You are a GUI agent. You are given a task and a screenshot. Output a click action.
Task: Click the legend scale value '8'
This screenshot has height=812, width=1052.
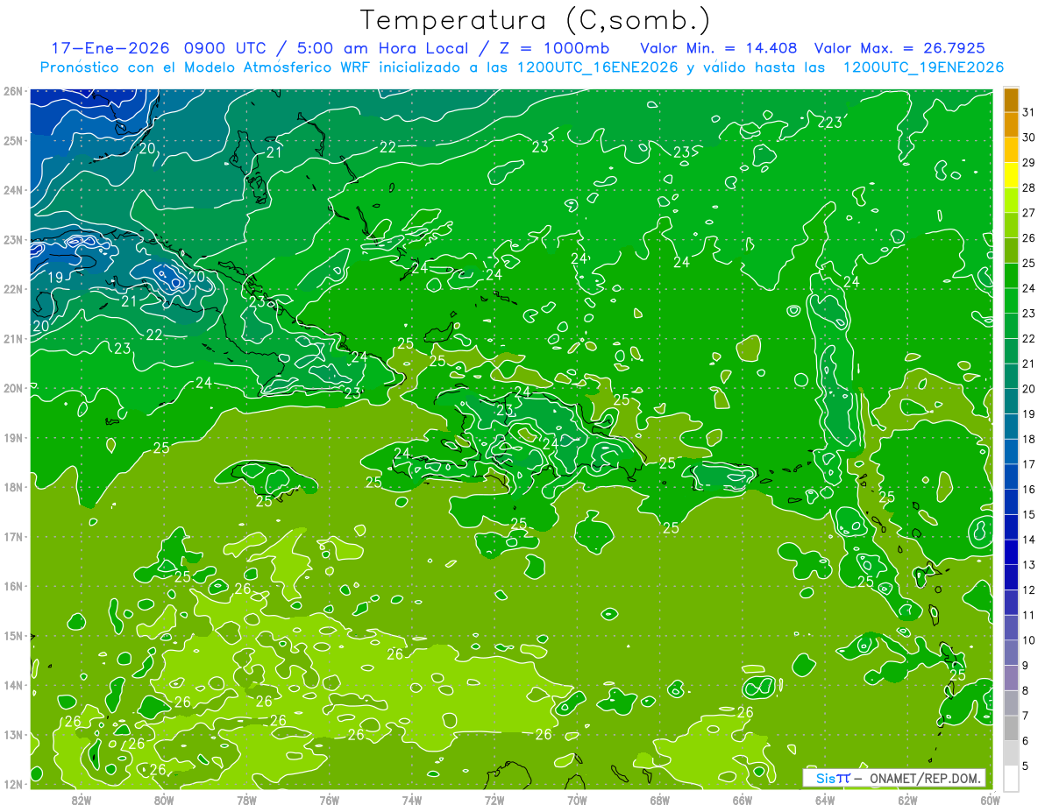1027,691
